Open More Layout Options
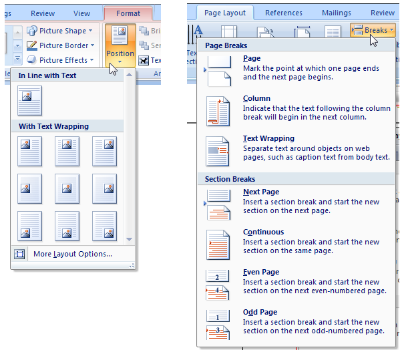The height and width of the screenshot is (350, 404). pyautogui.click(x=73, y=254)
